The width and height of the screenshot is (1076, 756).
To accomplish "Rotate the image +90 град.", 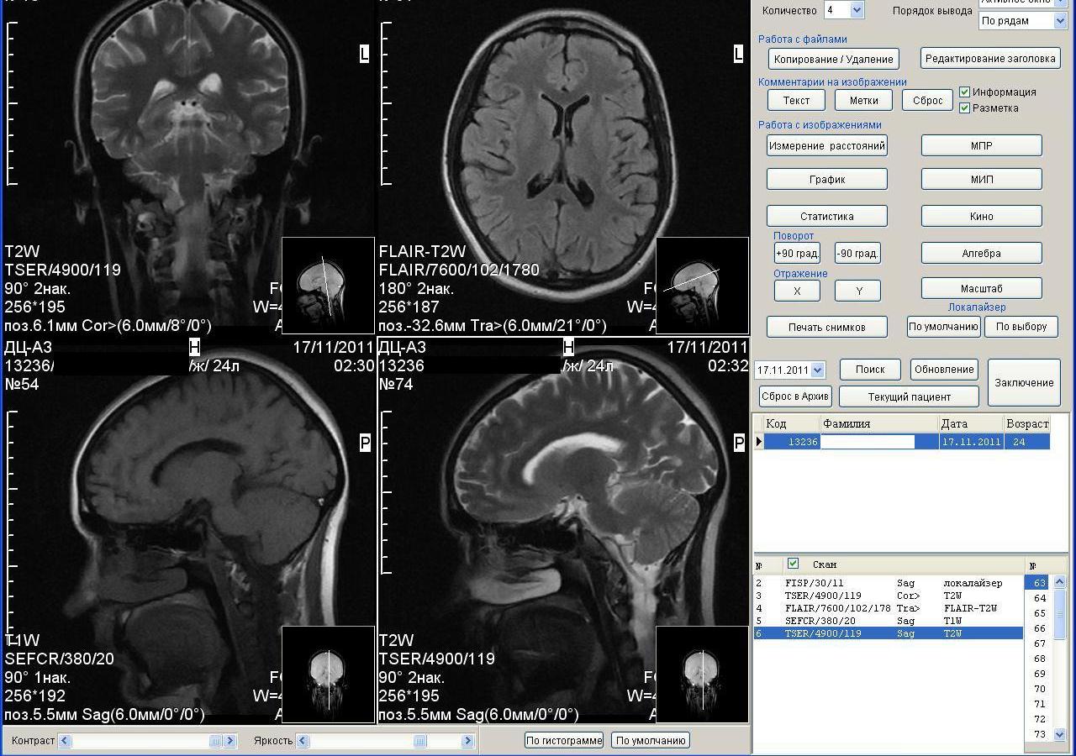I will pyautogui.click(x=797, y=253).
